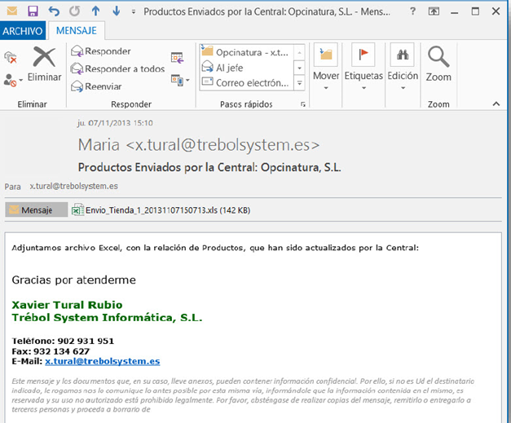The width and height of the screenshot is (511, 423).
Task: Go to the next item with the down arrow
Action: (x=117, y=11)
